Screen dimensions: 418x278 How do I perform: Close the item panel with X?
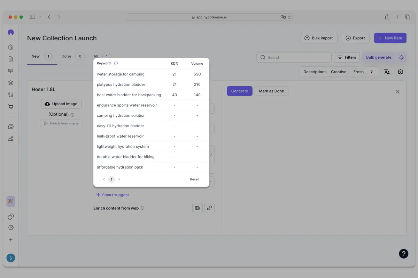point(398,91)
